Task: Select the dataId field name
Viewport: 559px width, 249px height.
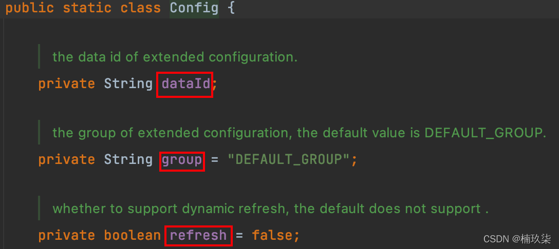Action: [185, 84]
